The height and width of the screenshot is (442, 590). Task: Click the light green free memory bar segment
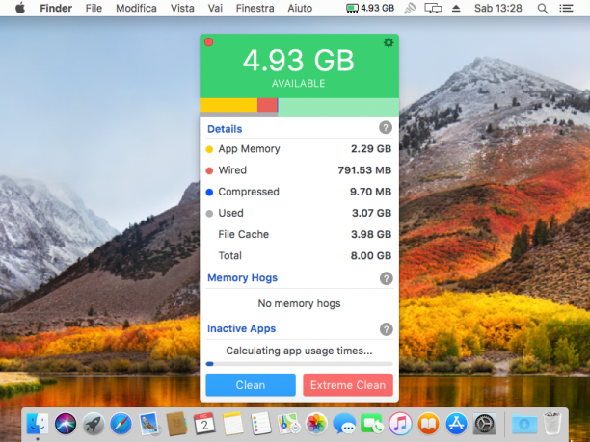coord(338,107)
